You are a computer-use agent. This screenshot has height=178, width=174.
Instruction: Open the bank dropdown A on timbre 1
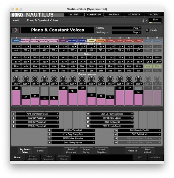[x=16, y=47]
